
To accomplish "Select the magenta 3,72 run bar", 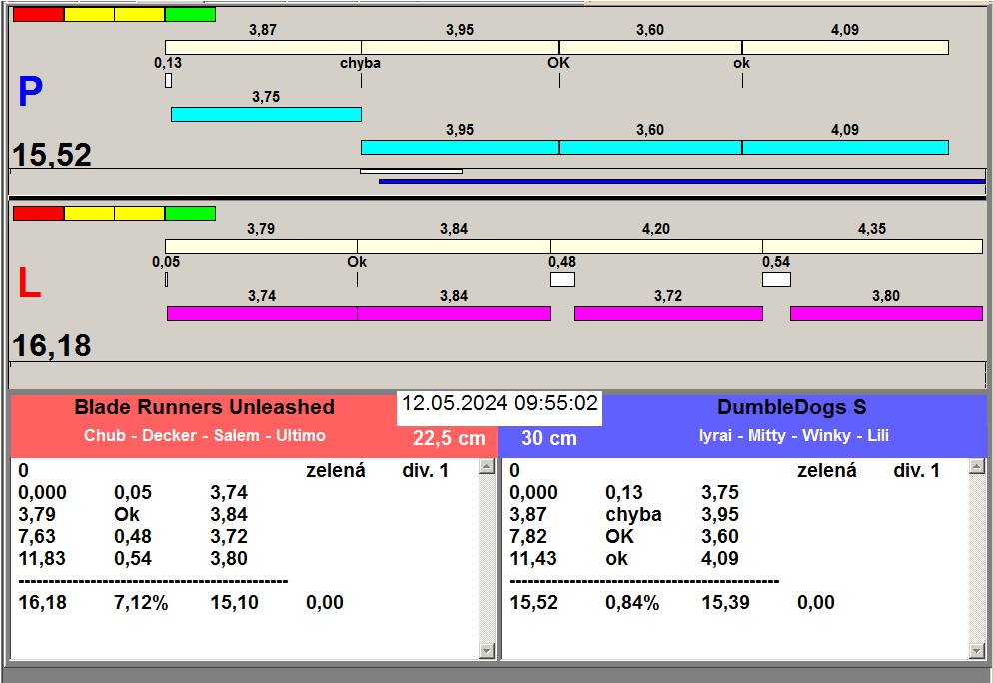I will [668, 313].
